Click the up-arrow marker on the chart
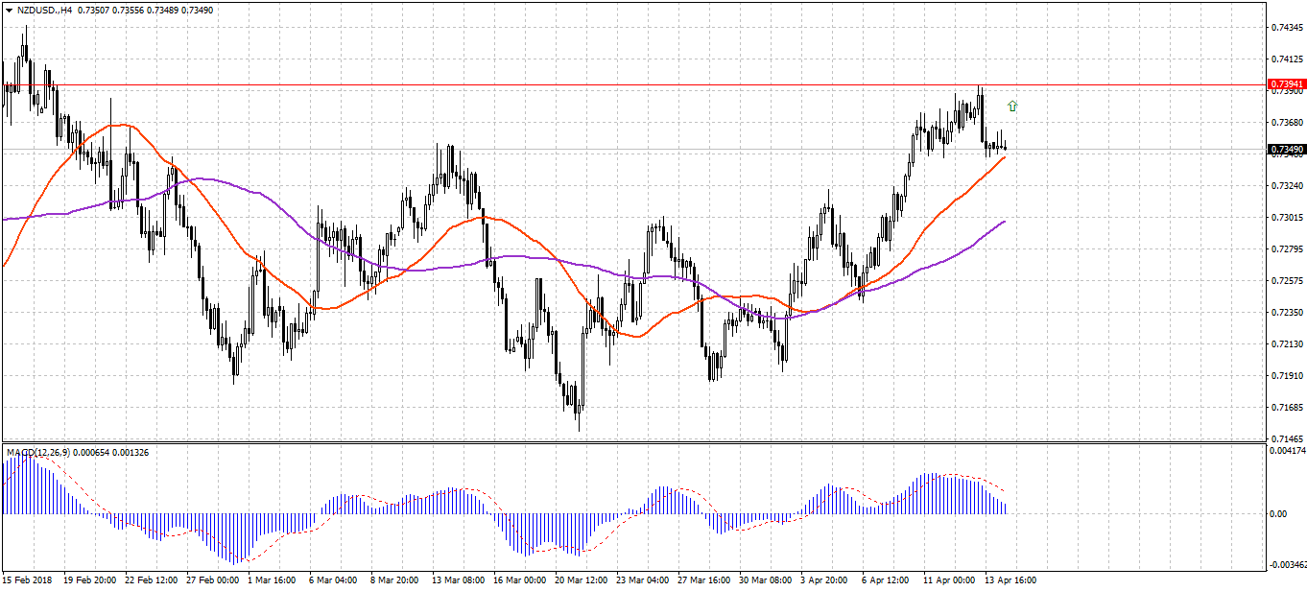This screenshot has width=1307, height=591. (x=1011, y=106)
